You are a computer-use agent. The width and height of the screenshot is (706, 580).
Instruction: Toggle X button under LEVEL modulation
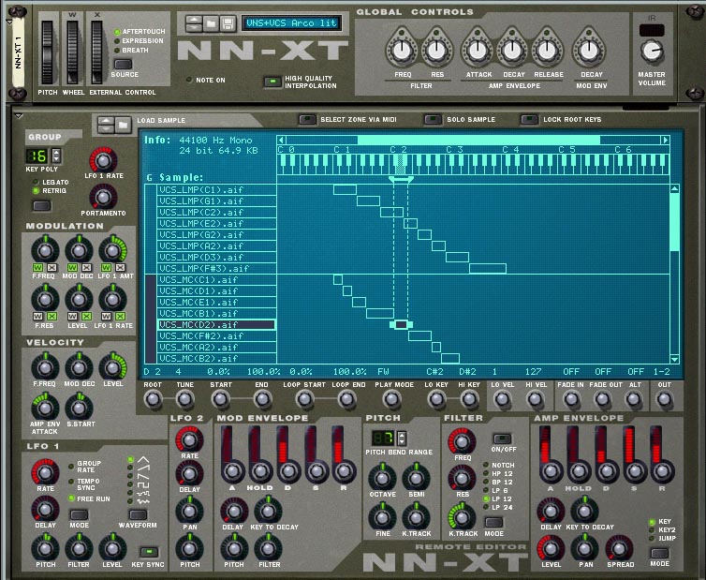coord(86,317)
